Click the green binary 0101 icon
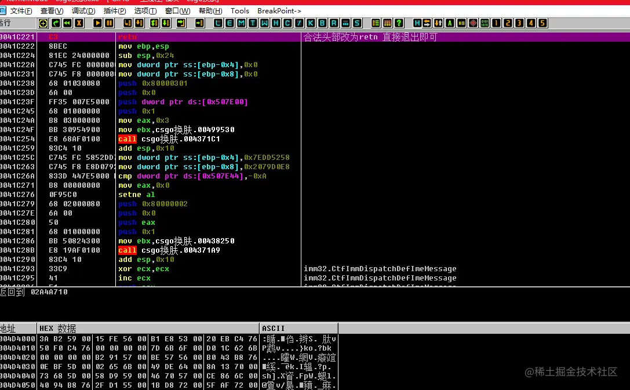 click(x=485, y=23)
